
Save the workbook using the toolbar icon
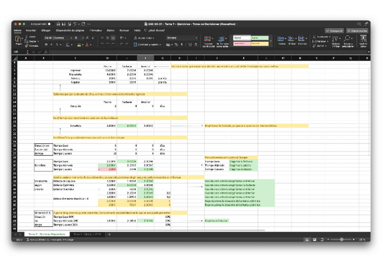click(x=64, y=24)
